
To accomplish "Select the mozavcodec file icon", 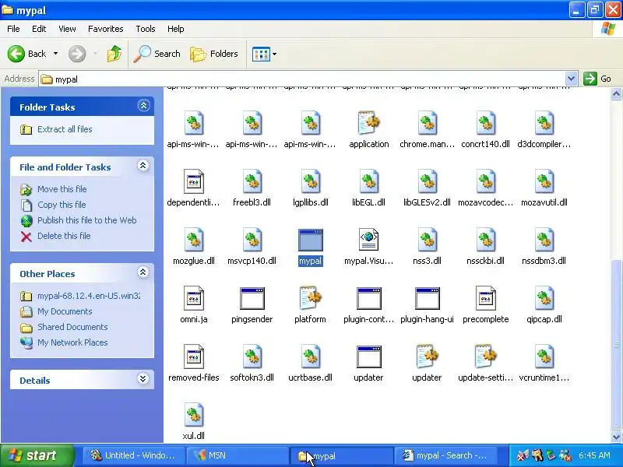I will point(485,181).
